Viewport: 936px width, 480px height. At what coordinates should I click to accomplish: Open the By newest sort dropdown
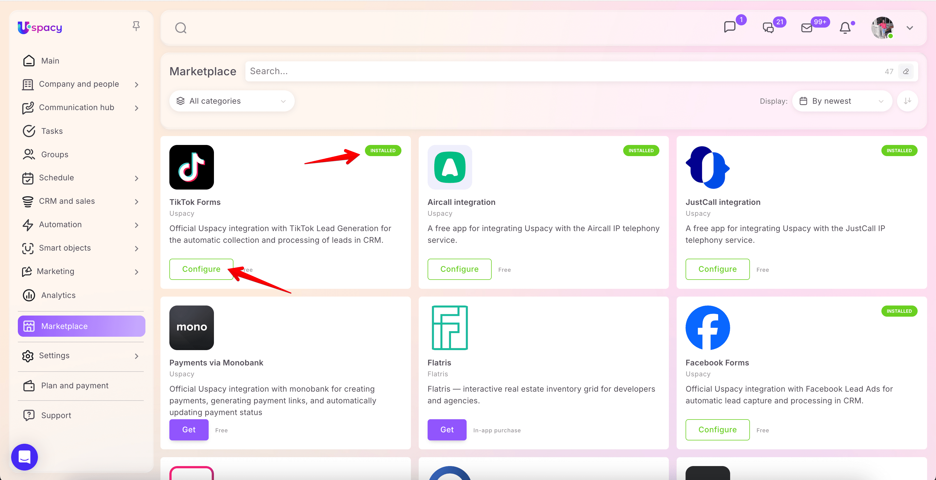[x=842, y=101]
